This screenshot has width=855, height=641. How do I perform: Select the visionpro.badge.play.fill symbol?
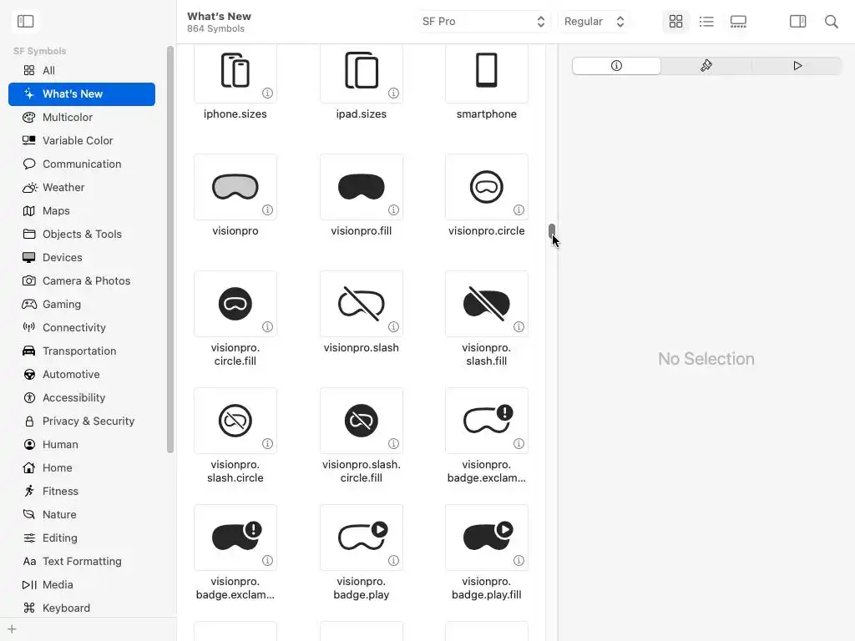487,538
